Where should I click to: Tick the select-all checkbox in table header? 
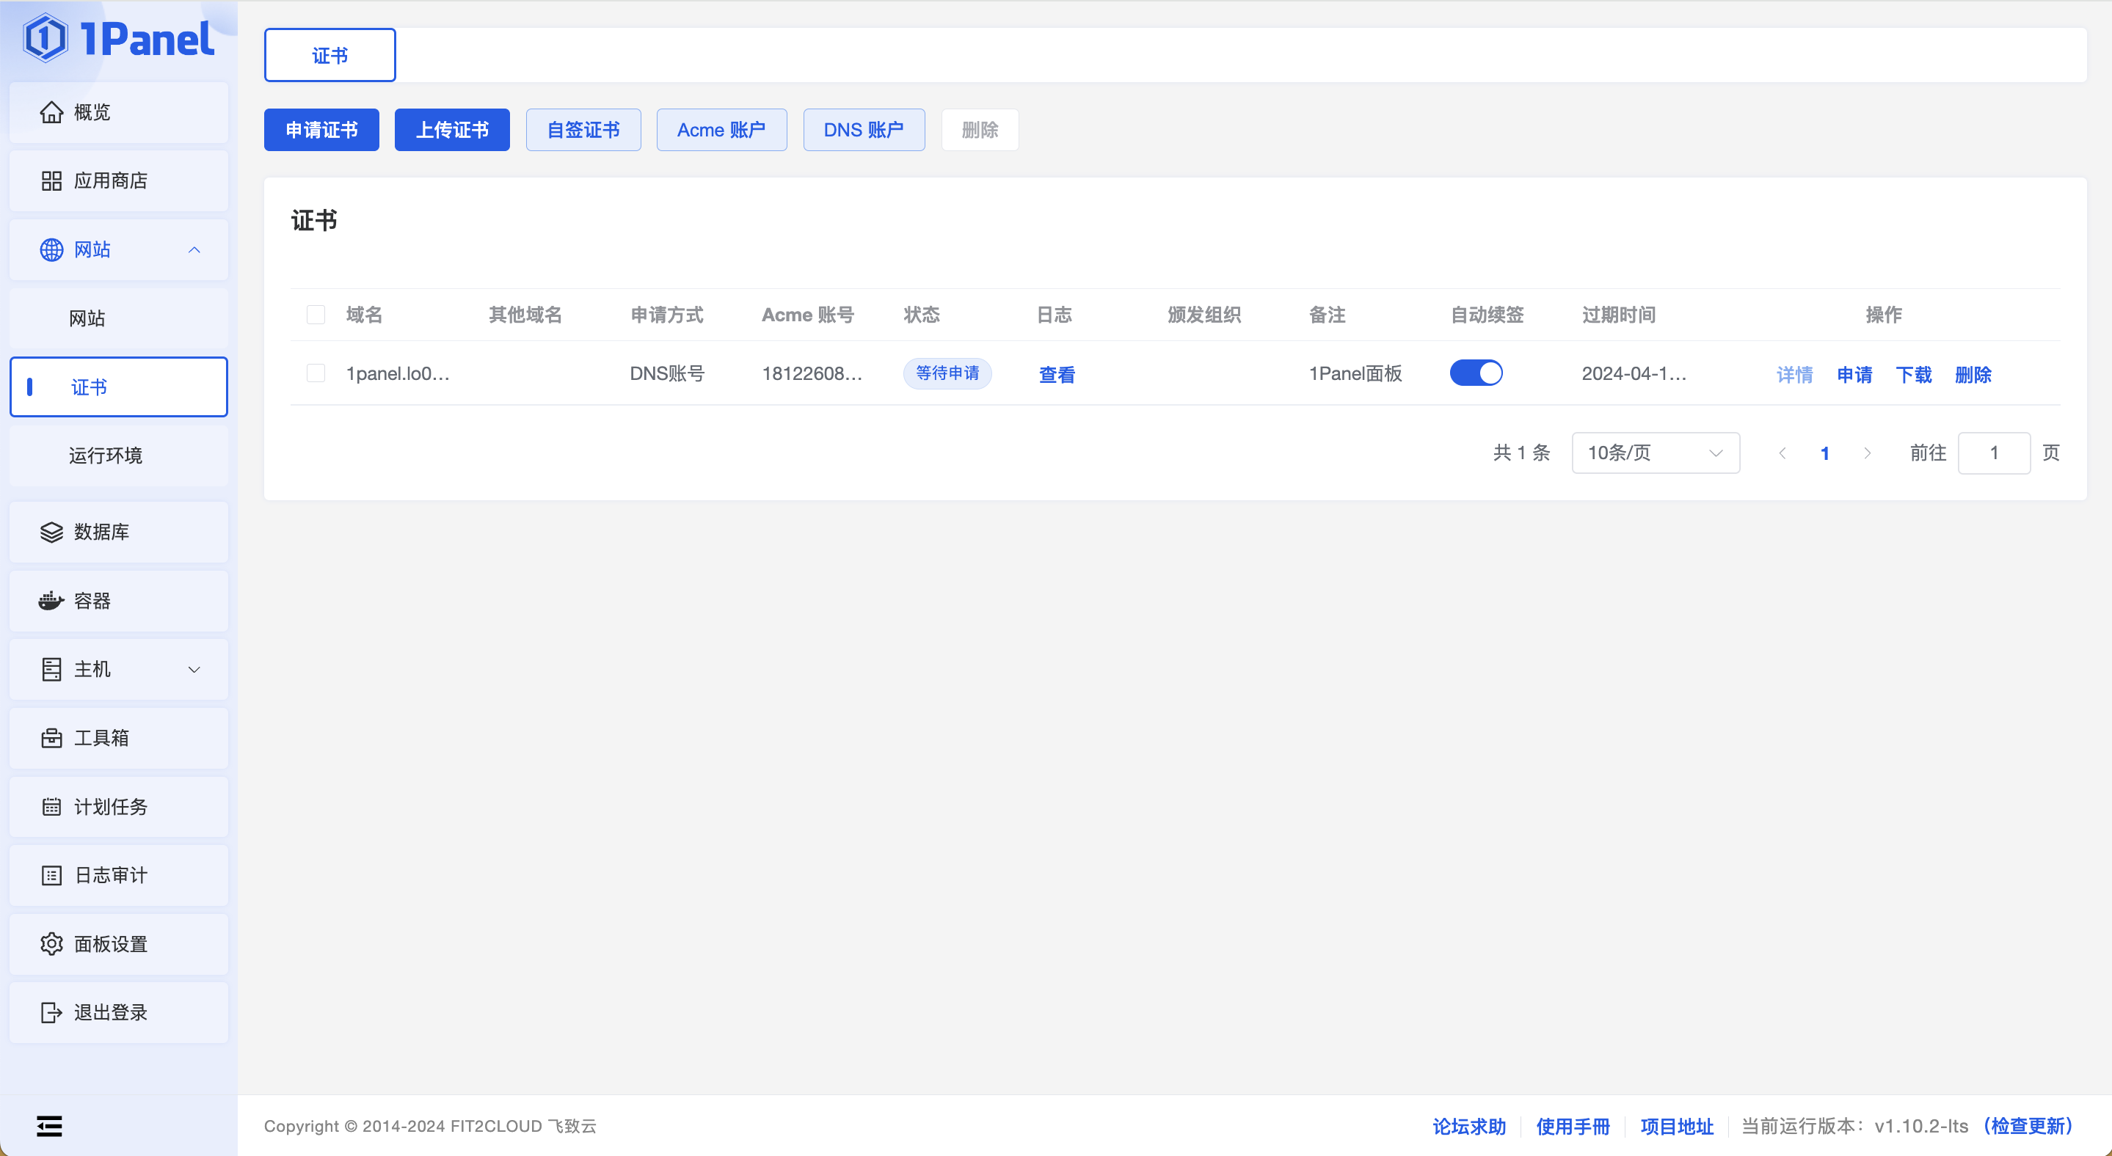[316, 315]
